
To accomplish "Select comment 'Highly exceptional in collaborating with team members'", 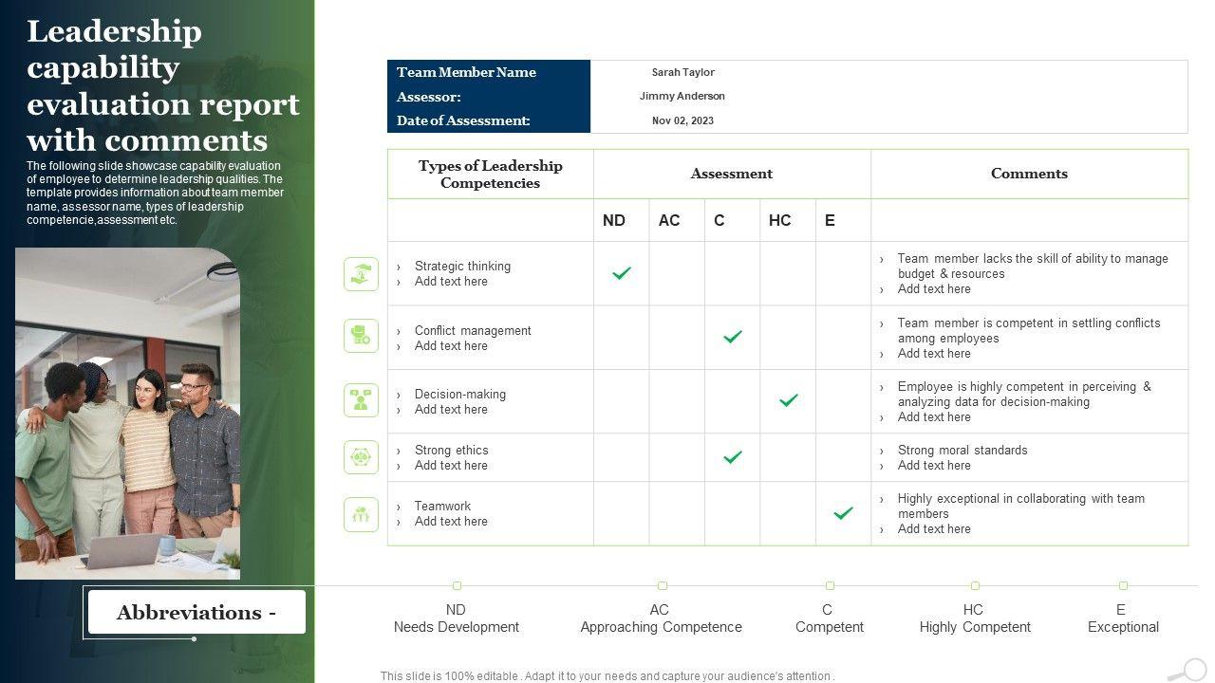I will 1021,506.
